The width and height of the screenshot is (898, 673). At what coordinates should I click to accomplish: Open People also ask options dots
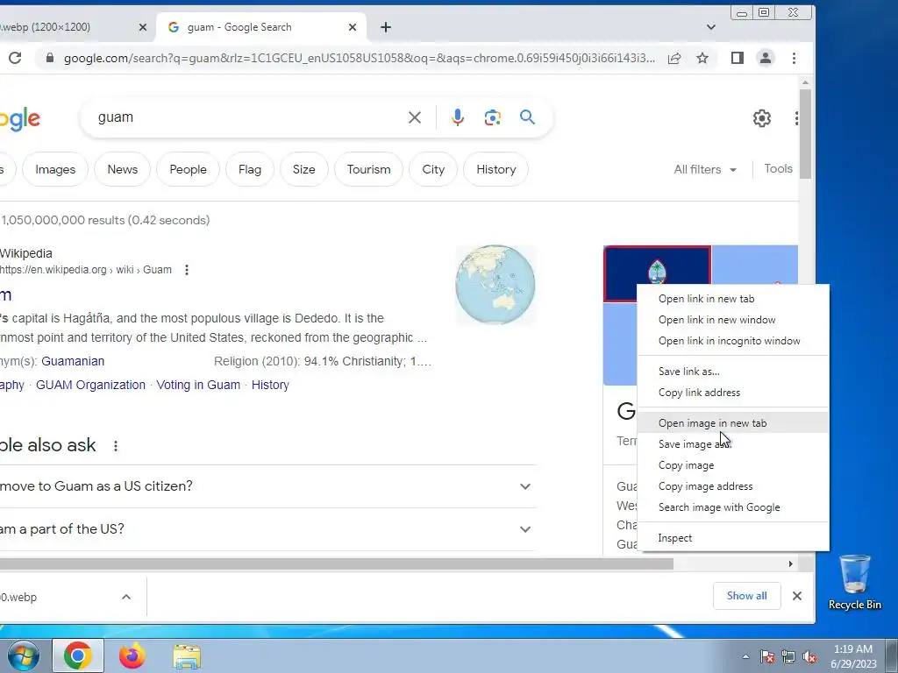pos(116,446)
